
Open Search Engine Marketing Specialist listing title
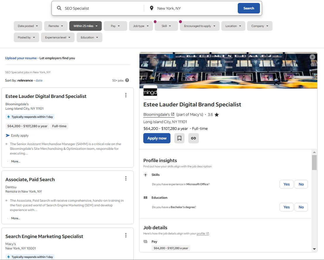click(44, 236)
